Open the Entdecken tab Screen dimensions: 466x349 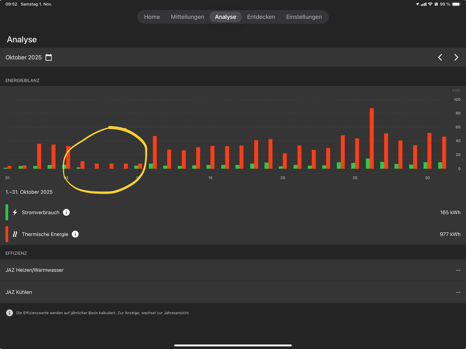point(261,17)
